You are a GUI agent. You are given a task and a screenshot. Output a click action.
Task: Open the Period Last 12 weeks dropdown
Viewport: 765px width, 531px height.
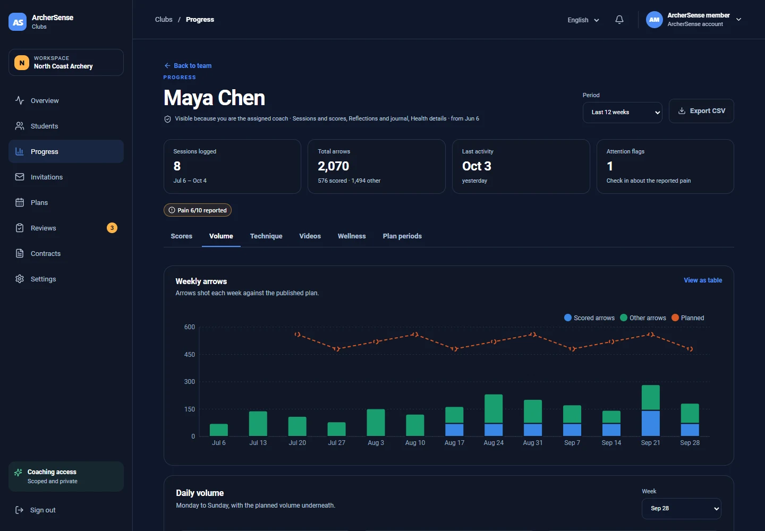pyautogui.click(x=623, y=113)
